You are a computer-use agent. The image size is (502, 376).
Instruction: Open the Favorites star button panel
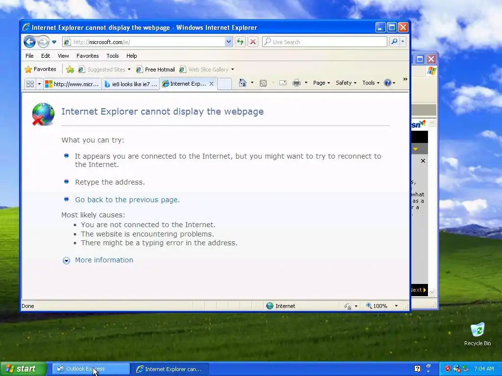tap(40, 69)
